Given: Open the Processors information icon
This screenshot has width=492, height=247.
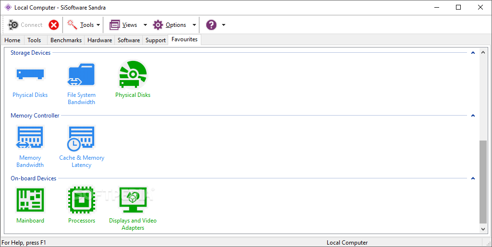Looking at the screenshot, I should pos(82,200).
